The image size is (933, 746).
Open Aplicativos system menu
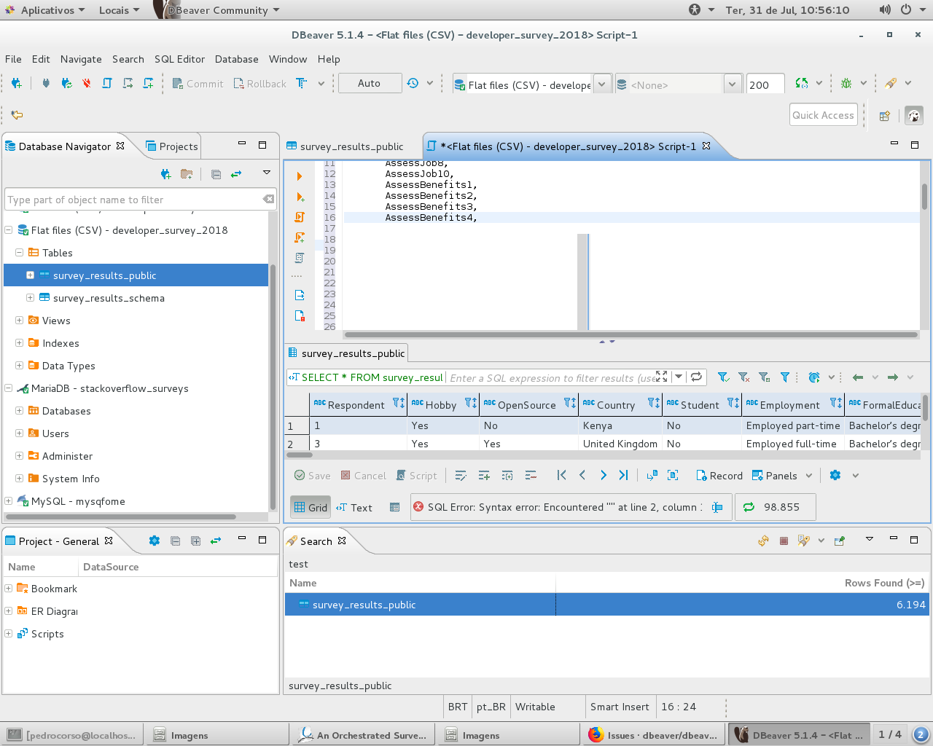(44, 10)
